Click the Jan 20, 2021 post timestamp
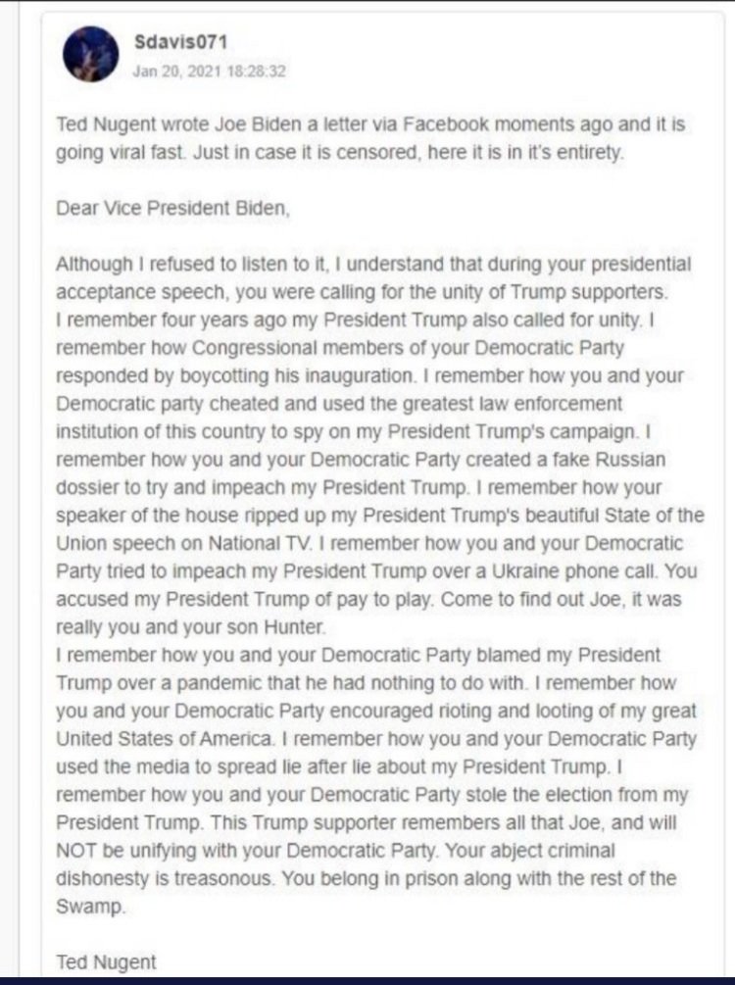 [209, 71]
